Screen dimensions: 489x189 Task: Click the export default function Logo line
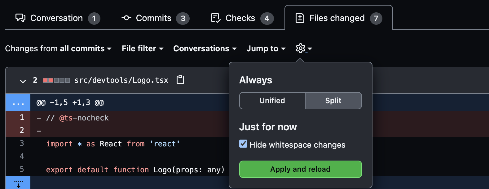(x=135, y=170)
